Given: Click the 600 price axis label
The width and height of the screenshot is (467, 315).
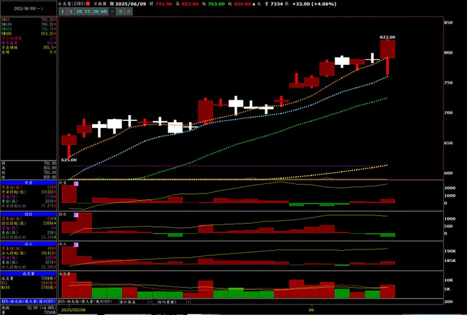Looking at the screenshot, I should [448, 173].
